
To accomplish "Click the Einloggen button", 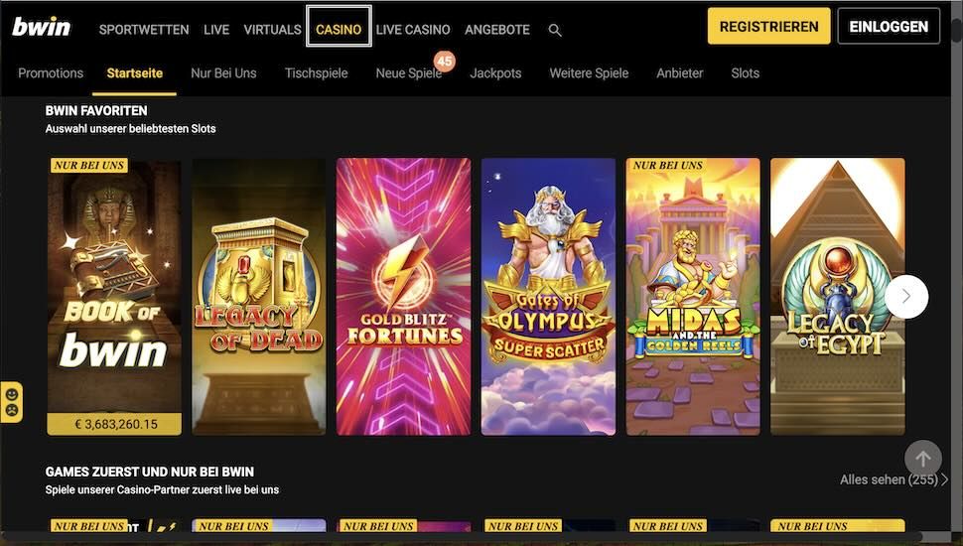I will [x=889, y=27].
